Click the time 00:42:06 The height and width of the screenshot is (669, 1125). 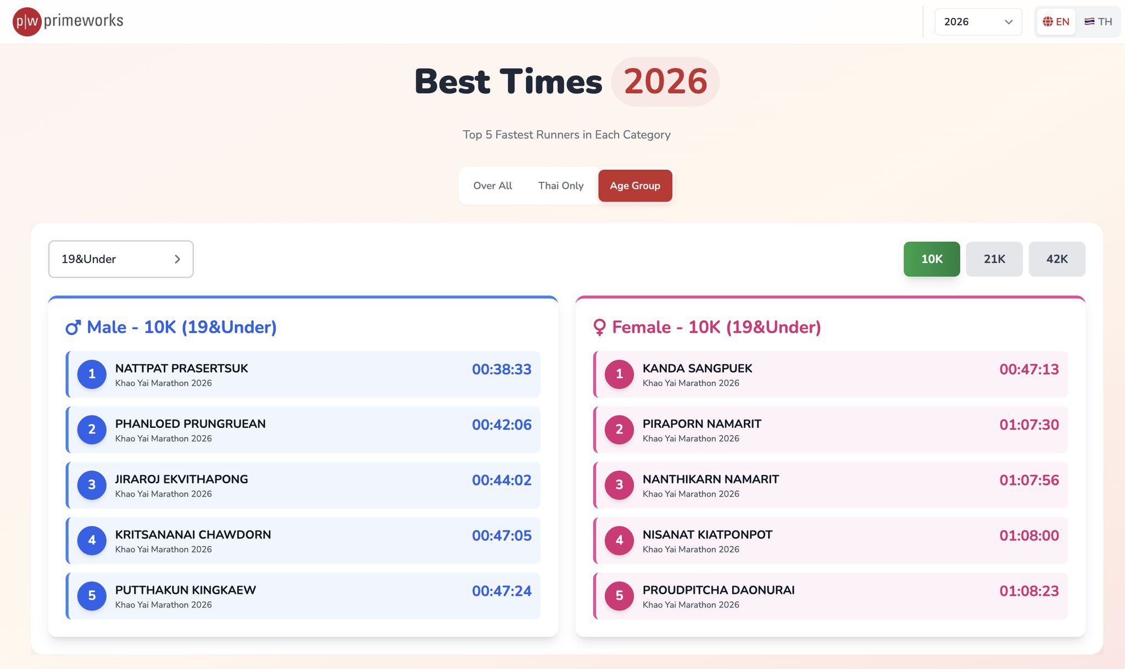pyautogui.click(x=502, y=425)
